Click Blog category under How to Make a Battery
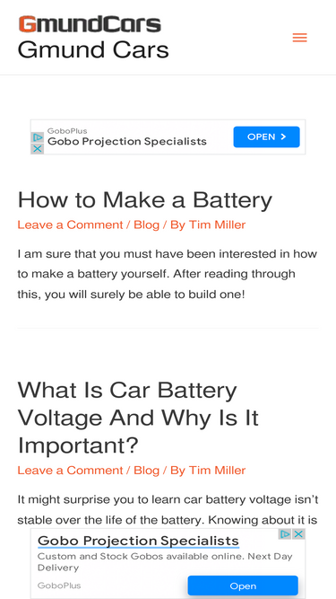Screen dimensions: 336x599 pos(146,225)
